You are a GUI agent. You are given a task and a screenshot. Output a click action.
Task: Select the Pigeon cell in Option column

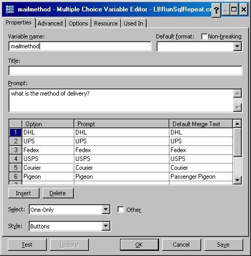click(x=48, y=177)
